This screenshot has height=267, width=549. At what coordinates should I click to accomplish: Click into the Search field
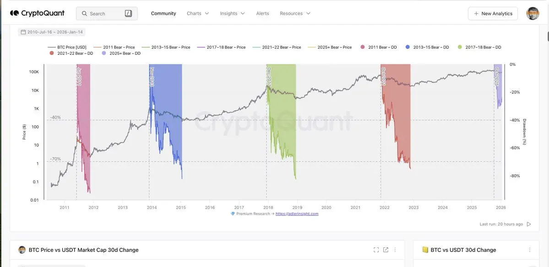(x=106, y=13)
